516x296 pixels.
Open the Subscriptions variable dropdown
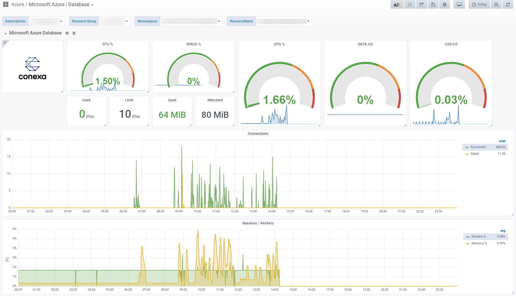click(47, 21)
